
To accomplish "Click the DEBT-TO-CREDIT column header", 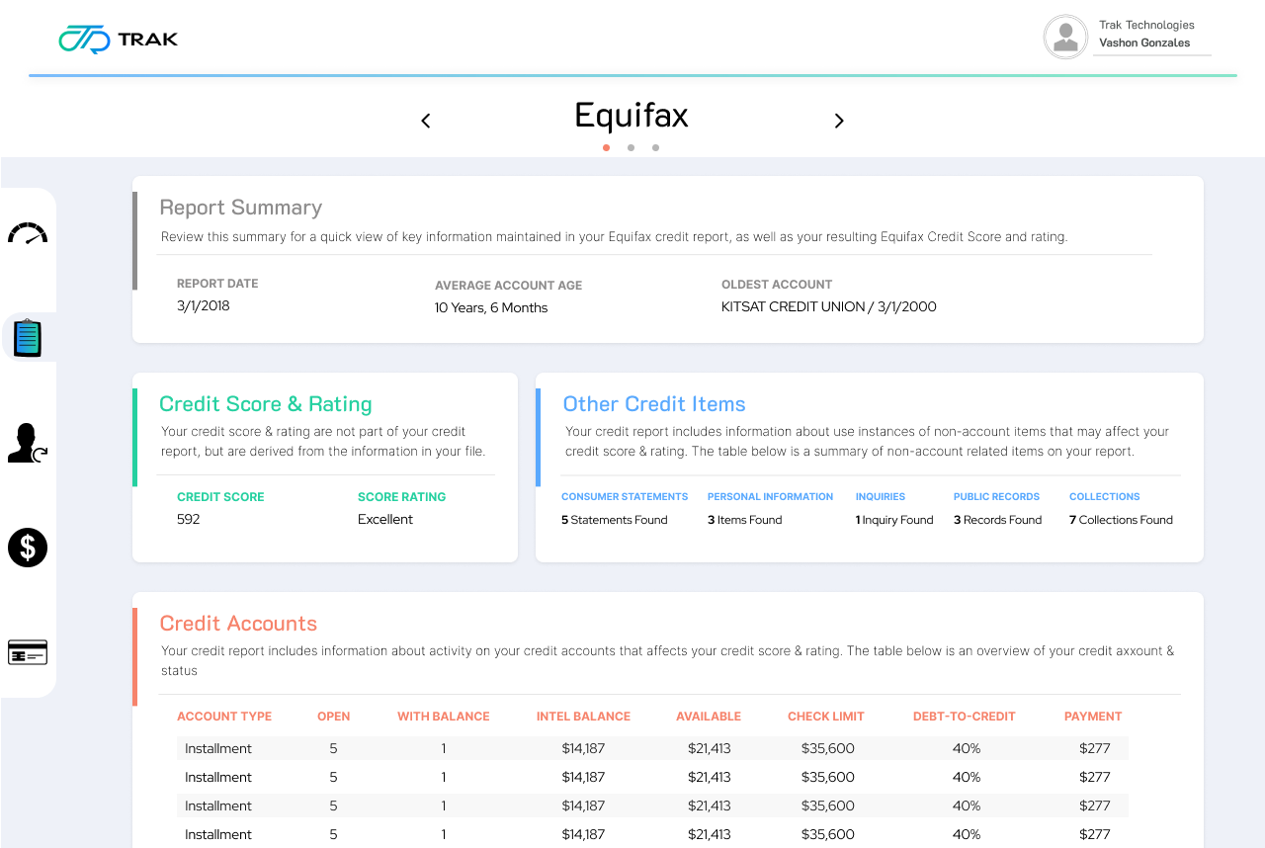I will pos(965,717).
